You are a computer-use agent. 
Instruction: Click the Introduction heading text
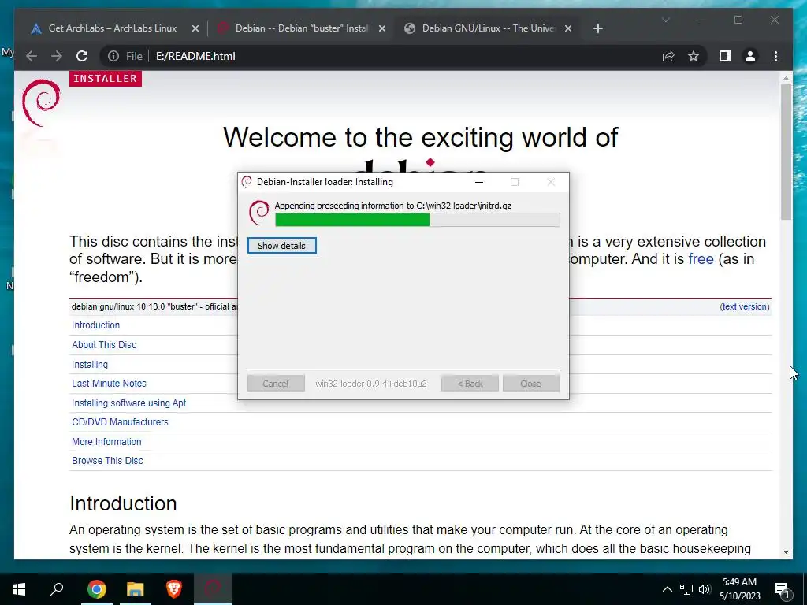pyautogui.click(x=123, y=503)
